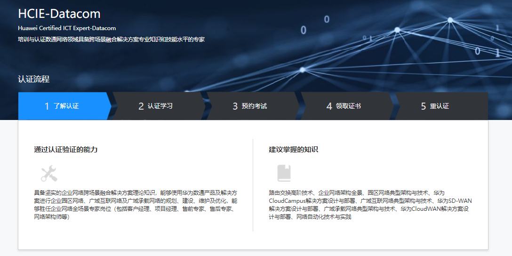Click paragraph beginning 路由交换高阶技术
Screen dimensions: 512x256
pos(370,204)
